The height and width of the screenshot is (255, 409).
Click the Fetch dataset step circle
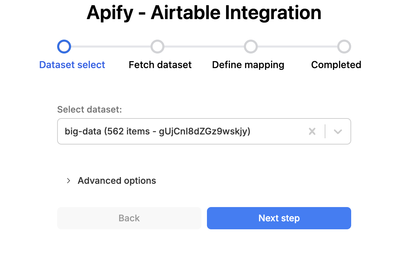[157, 46]
